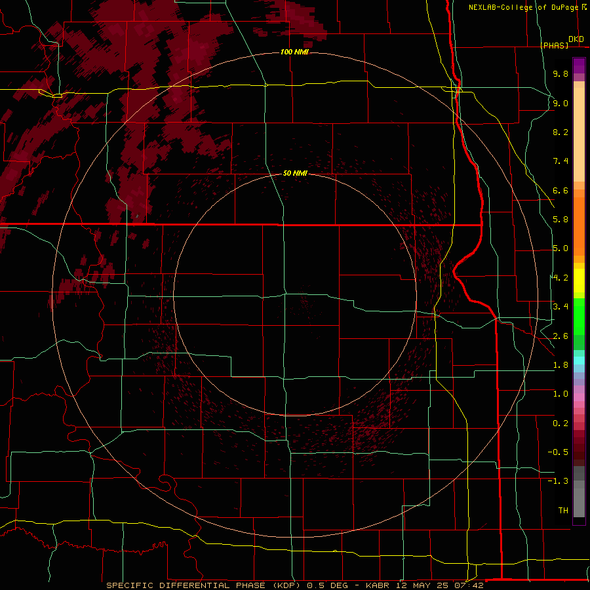The image size is (590, 590).
Task: Click the 2.6 value on color scale
Action: point(560,336)
